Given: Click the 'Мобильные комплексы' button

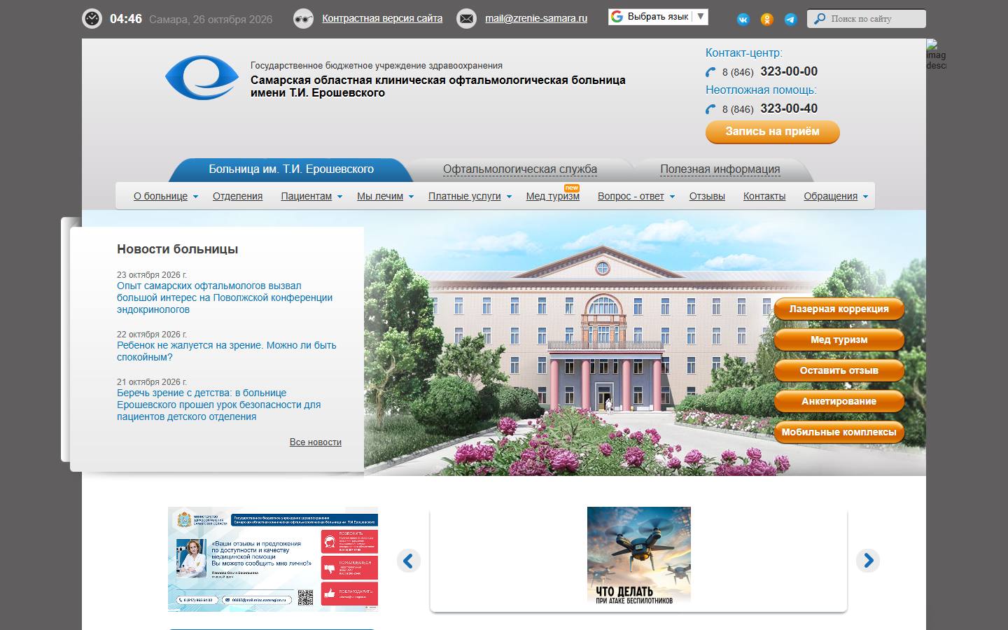Looking at the screenshot, I should coord(839,432).
